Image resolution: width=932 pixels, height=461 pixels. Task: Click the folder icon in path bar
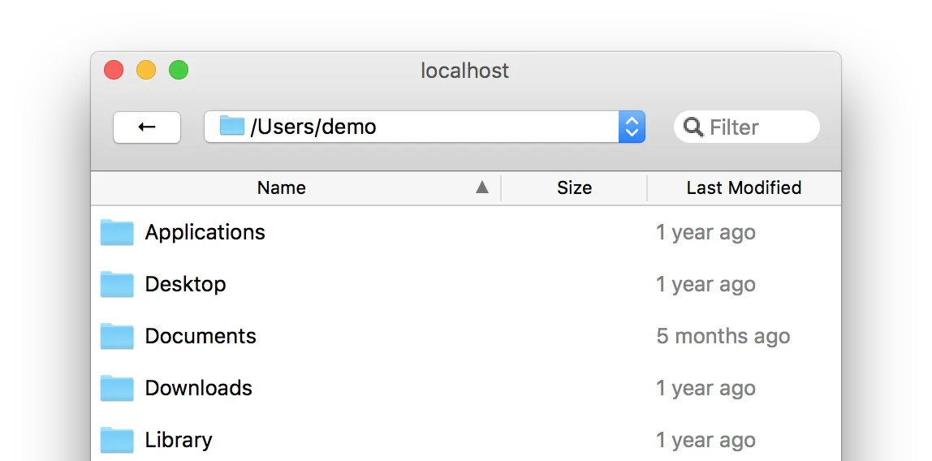[232, 127]
